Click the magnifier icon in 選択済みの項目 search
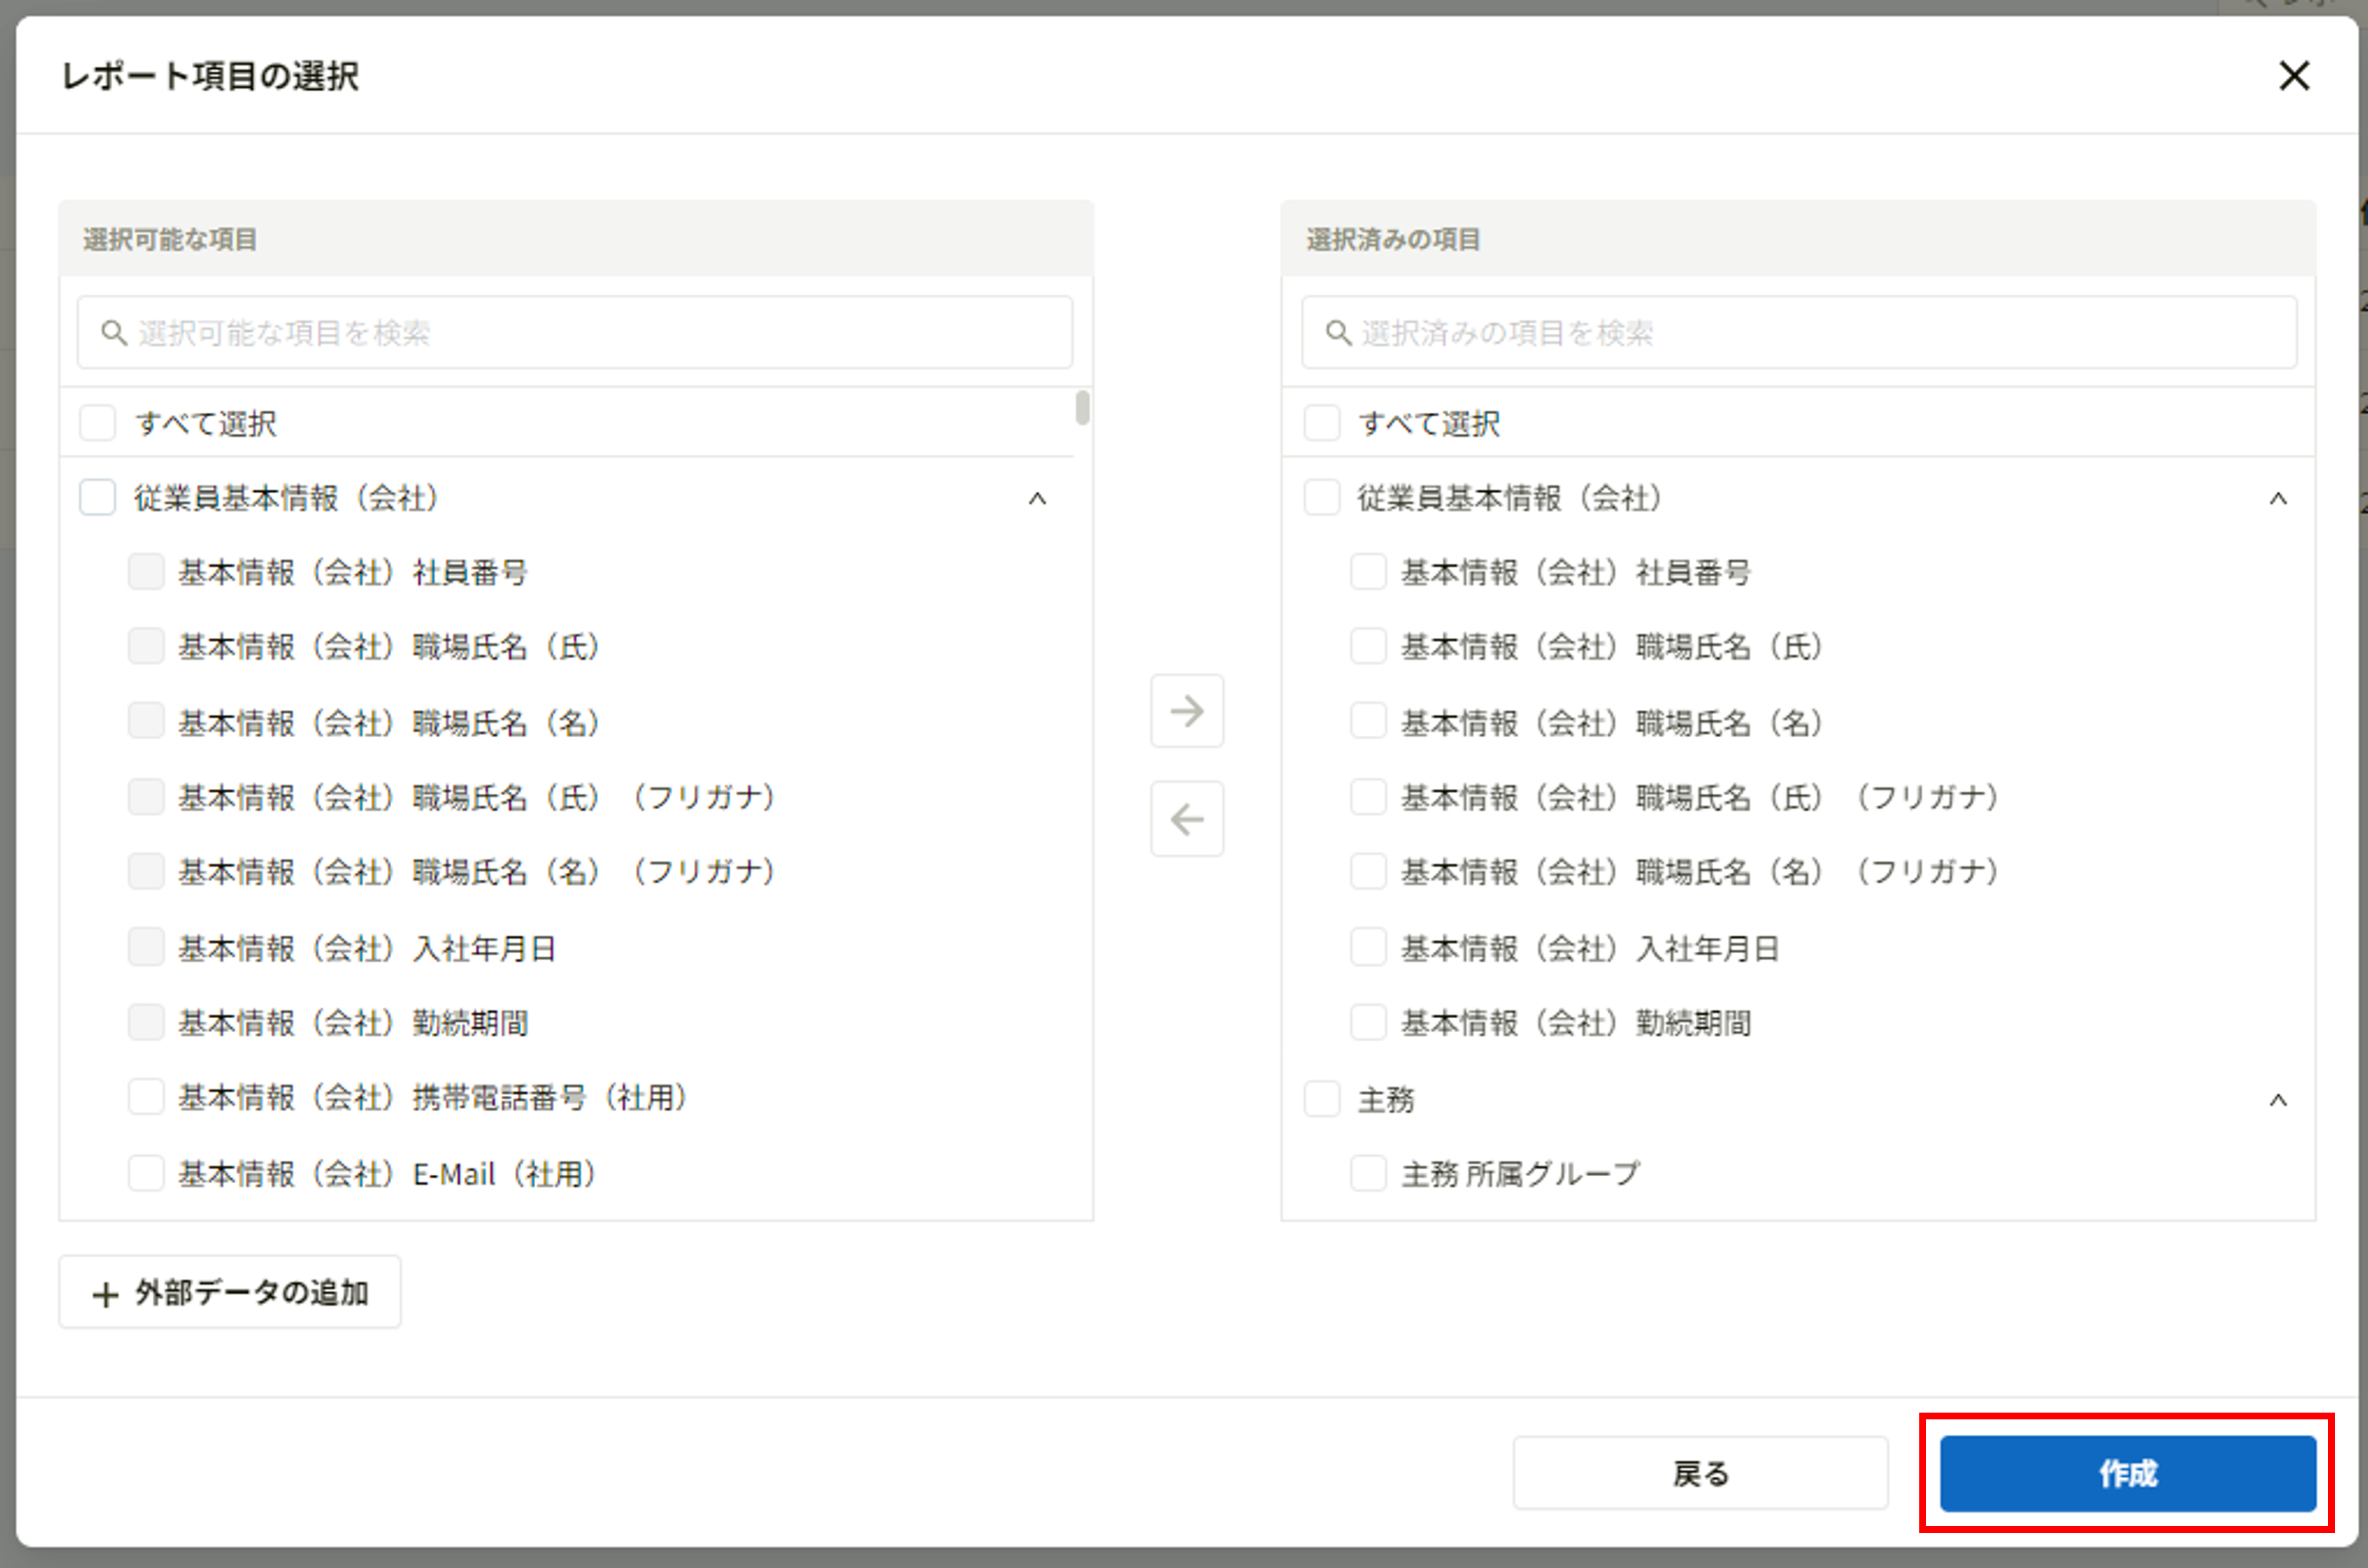 click(1337, 332)
